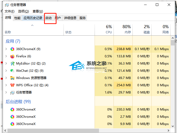
Task: Click the 9.9 MB memory cell
Action: click(123, 124)
